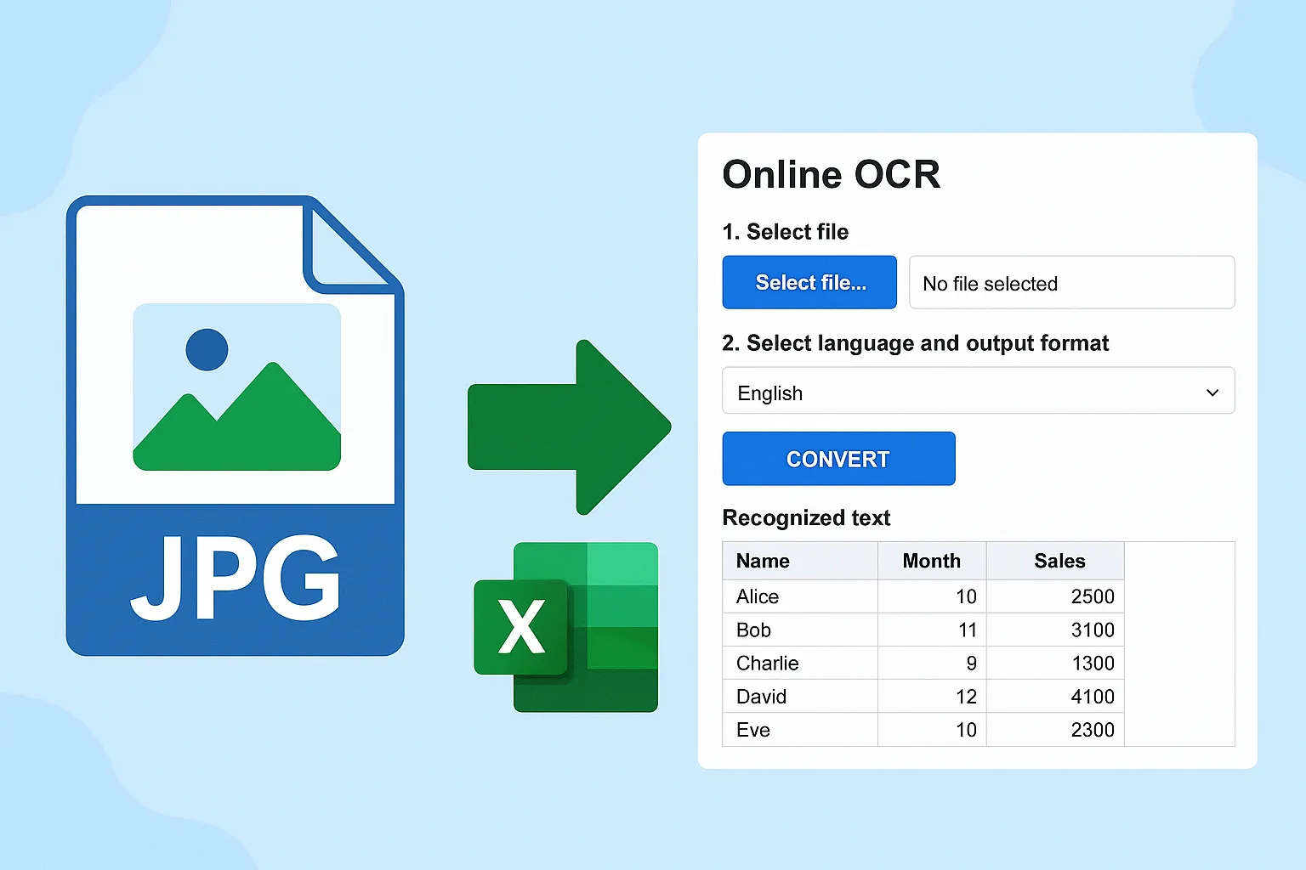Click the green right-pointing arrow graphic

click(570, 427)
